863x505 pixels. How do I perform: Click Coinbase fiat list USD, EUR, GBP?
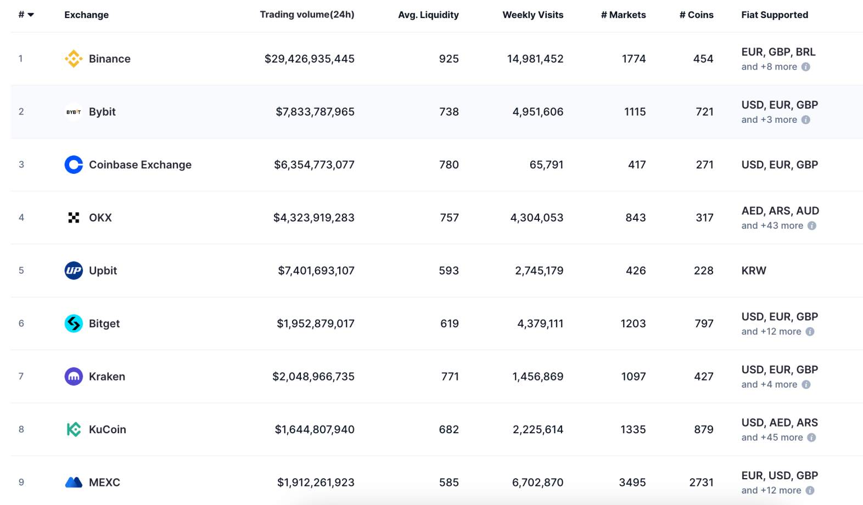click(780, 164)
